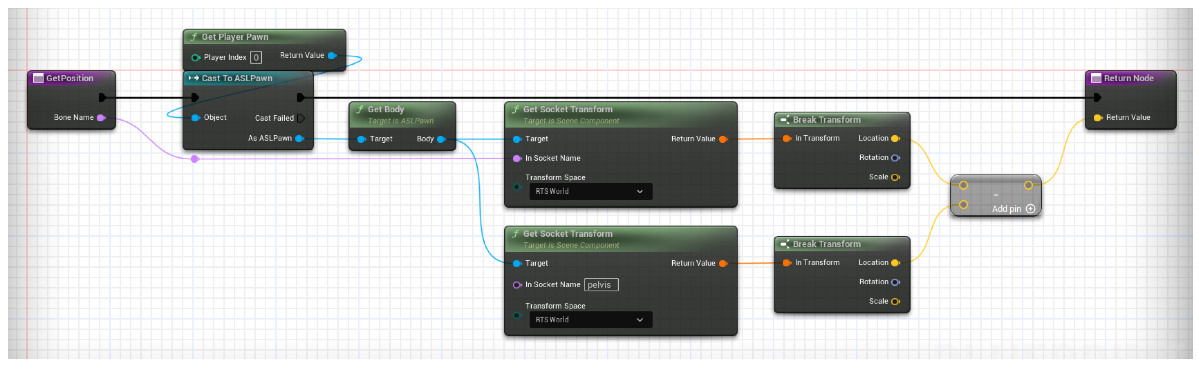The height and width of the screenshot is (366, 1199).
Task: Click the Scale pin on lower Break Transform
Action: coord(895,302)
